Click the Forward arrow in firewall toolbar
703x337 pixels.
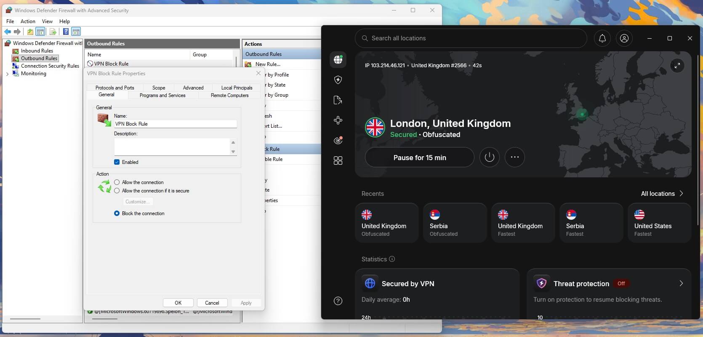pyautogui.click(x=17, y=32)
